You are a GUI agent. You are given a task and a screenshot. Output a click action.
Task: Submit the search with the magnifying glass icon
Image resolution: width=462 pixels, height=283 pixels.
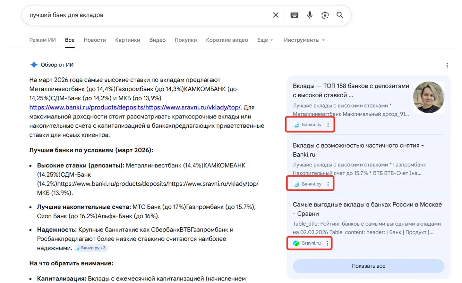[340, 15]
